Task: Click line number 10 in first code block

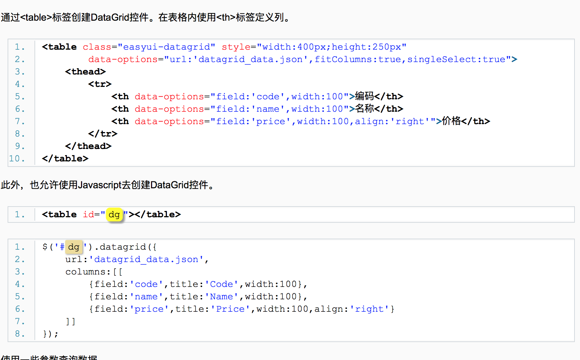Action: (17, 159)
